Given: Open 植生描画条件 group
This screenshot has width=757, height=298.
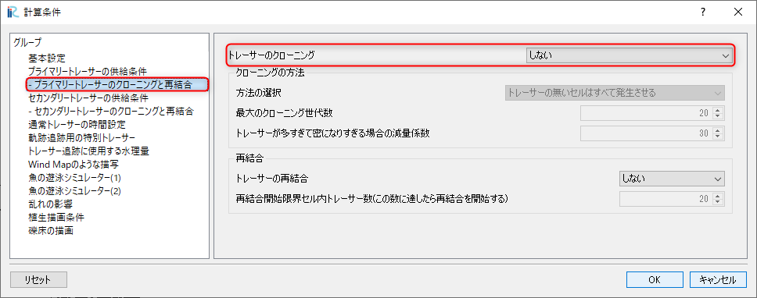Looking at the screenshot, I should (56, 217).
